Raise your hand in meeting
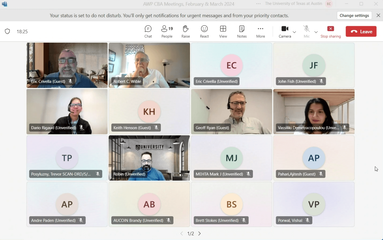 [186, 31]
